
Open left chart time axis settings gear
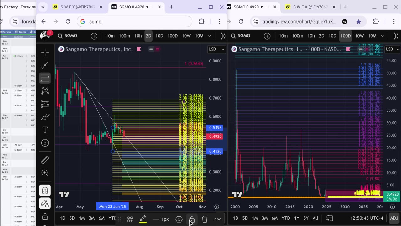[x=216, y=207]
